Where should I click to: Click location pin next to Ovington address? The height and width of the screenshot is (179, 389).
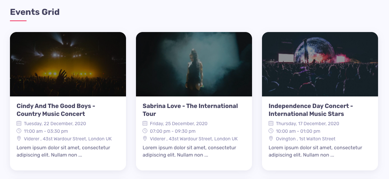[x=271, y=139]
